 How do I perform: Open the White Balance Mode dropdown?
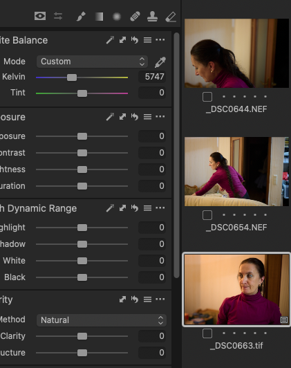point(92,62)
